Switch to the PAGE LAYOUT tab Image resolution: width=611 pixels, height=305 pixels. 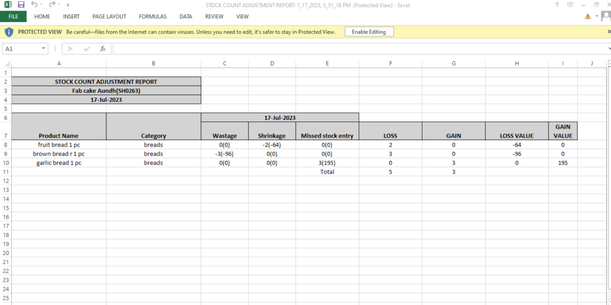point(109,17)
